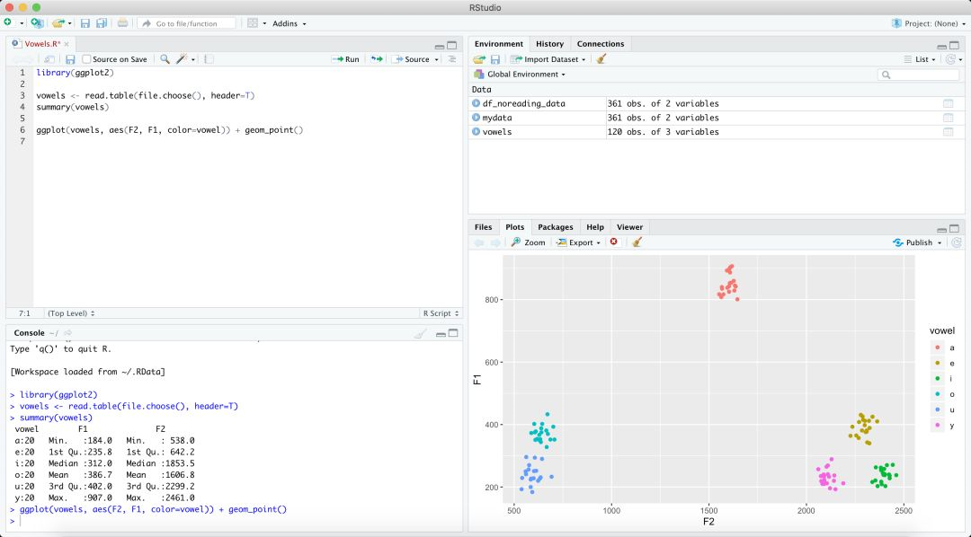The height and width of the screenshot is (537, 971).
Task: Open the vowels data viewer grid icon
Action: click(948, 132)
